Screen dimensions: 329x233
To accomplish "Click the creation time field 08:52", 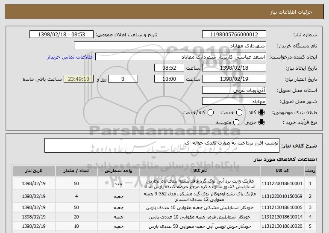I will pyautogui.click(x=169, y=68).
